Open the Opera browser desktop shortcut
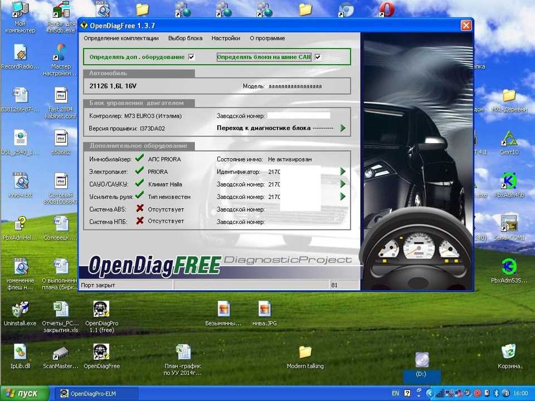This screenshot has width=535, height=401. pyautogui.click(x=387, y=9)
